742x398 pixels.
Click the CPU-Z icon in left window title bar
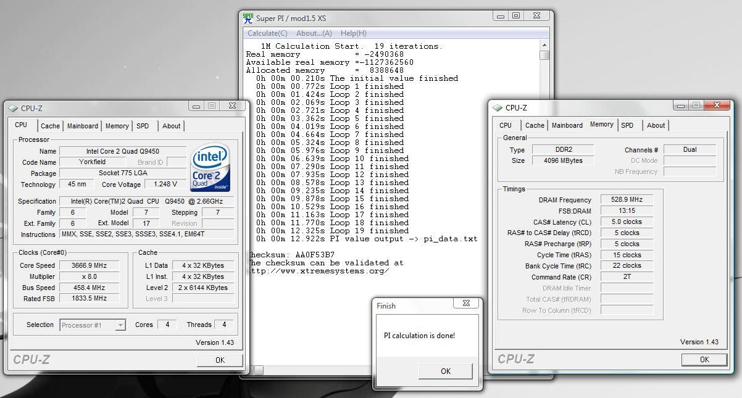click(x=13, y=108)
